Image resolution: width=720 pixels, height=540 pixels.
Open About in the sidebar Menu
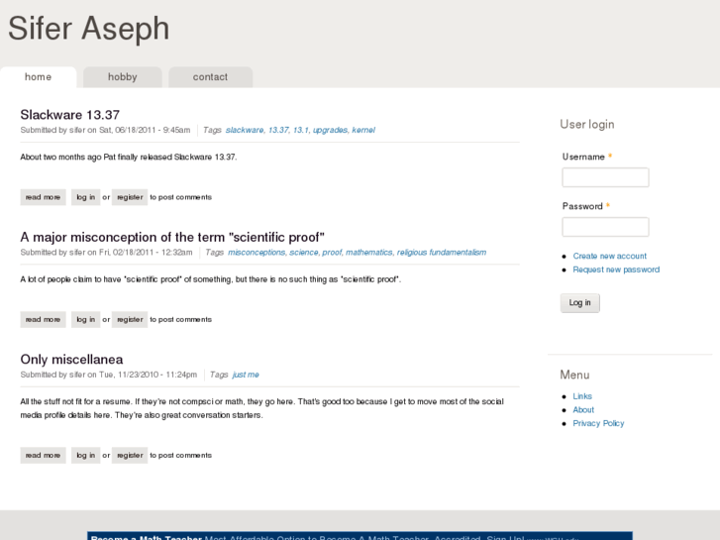tap(583, 410)
